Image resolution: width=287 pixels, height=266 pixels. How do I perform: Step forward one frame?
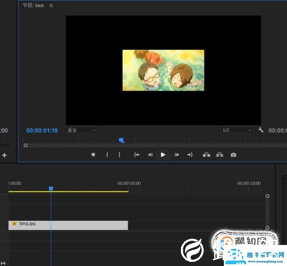coord(177,155)
